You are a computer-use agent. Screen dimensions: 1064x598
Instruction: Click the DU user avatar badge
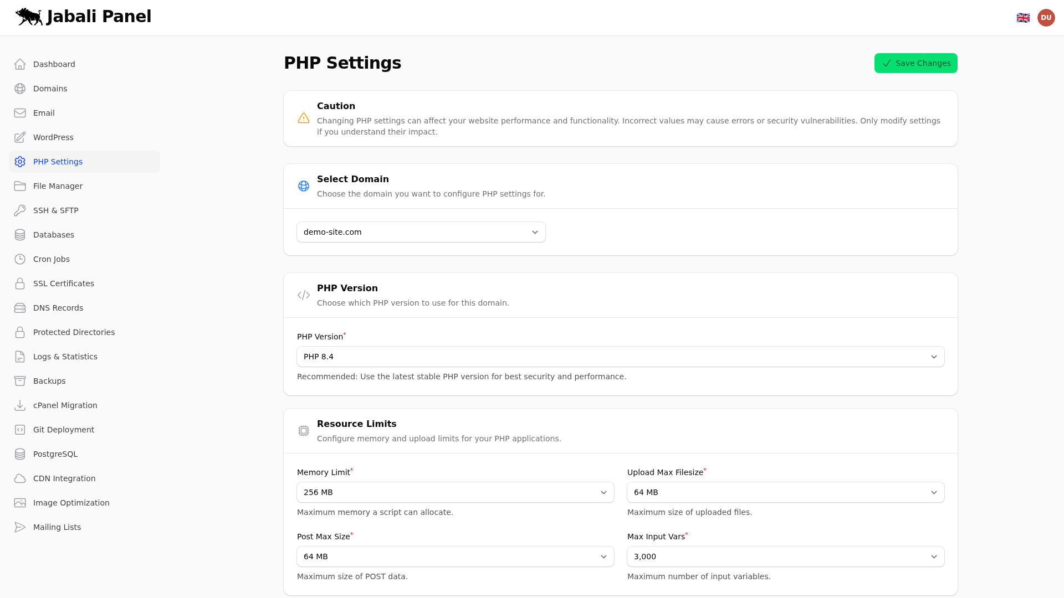(1046, 17)
